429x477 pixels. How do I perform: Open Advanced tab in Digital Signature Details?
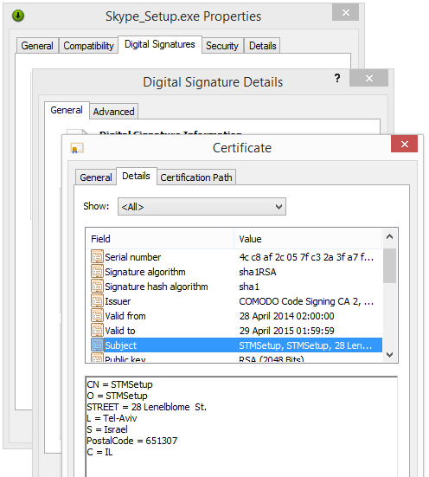click(x=113, y=112)
